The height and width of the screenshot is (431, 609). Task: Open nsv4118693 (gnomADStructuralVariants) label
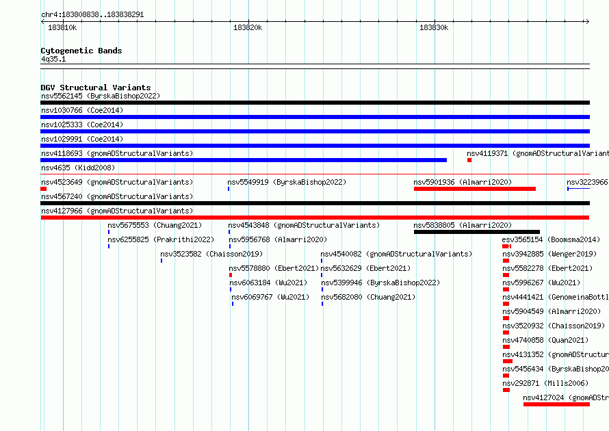pos(117,153)
